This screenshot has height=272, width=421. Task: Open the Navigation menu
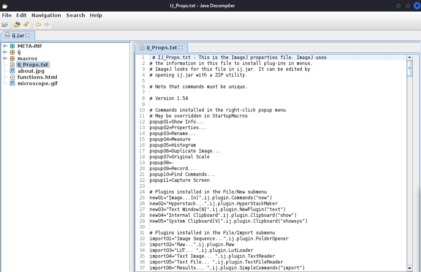46,15
